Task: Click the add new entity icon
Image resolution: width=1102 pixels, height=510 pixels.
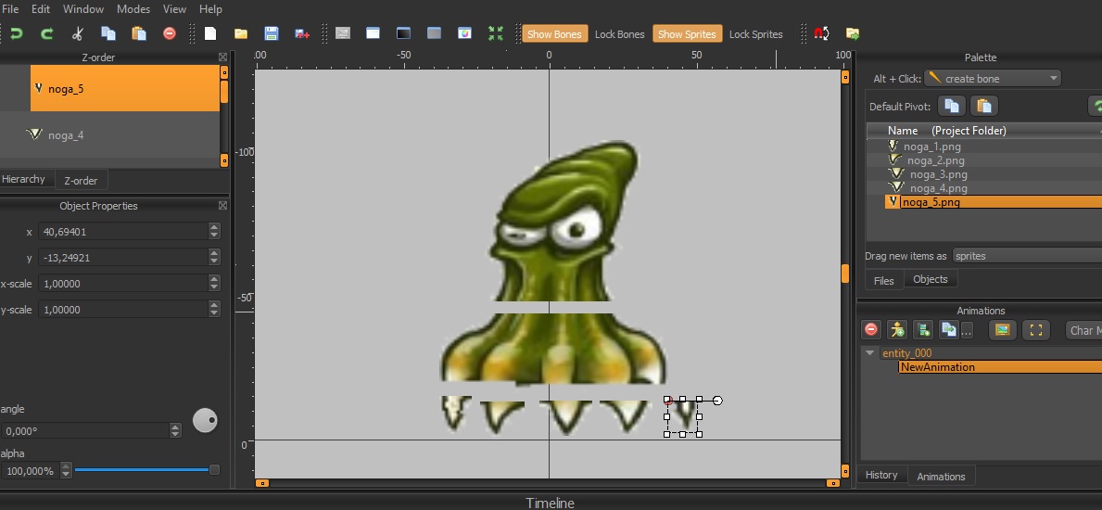Action: pos(896,329)
